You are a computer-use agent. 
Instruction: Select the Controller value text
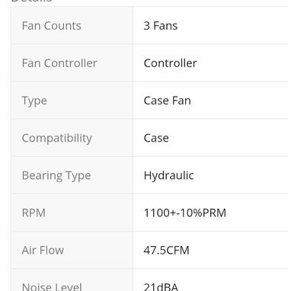point(170,63)
